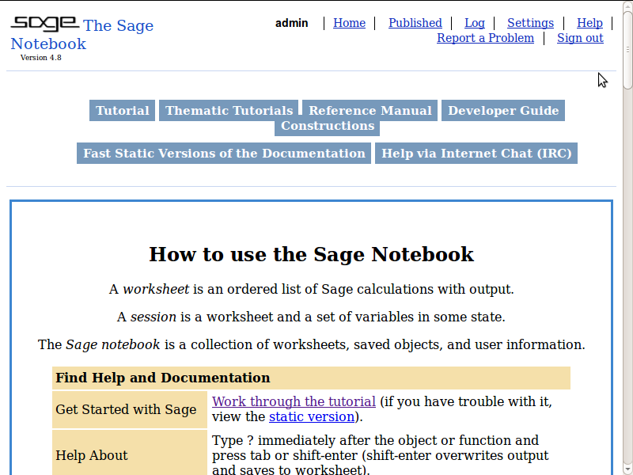Open The Sage Notebook title link
The image size is (633, 475).
118,26
